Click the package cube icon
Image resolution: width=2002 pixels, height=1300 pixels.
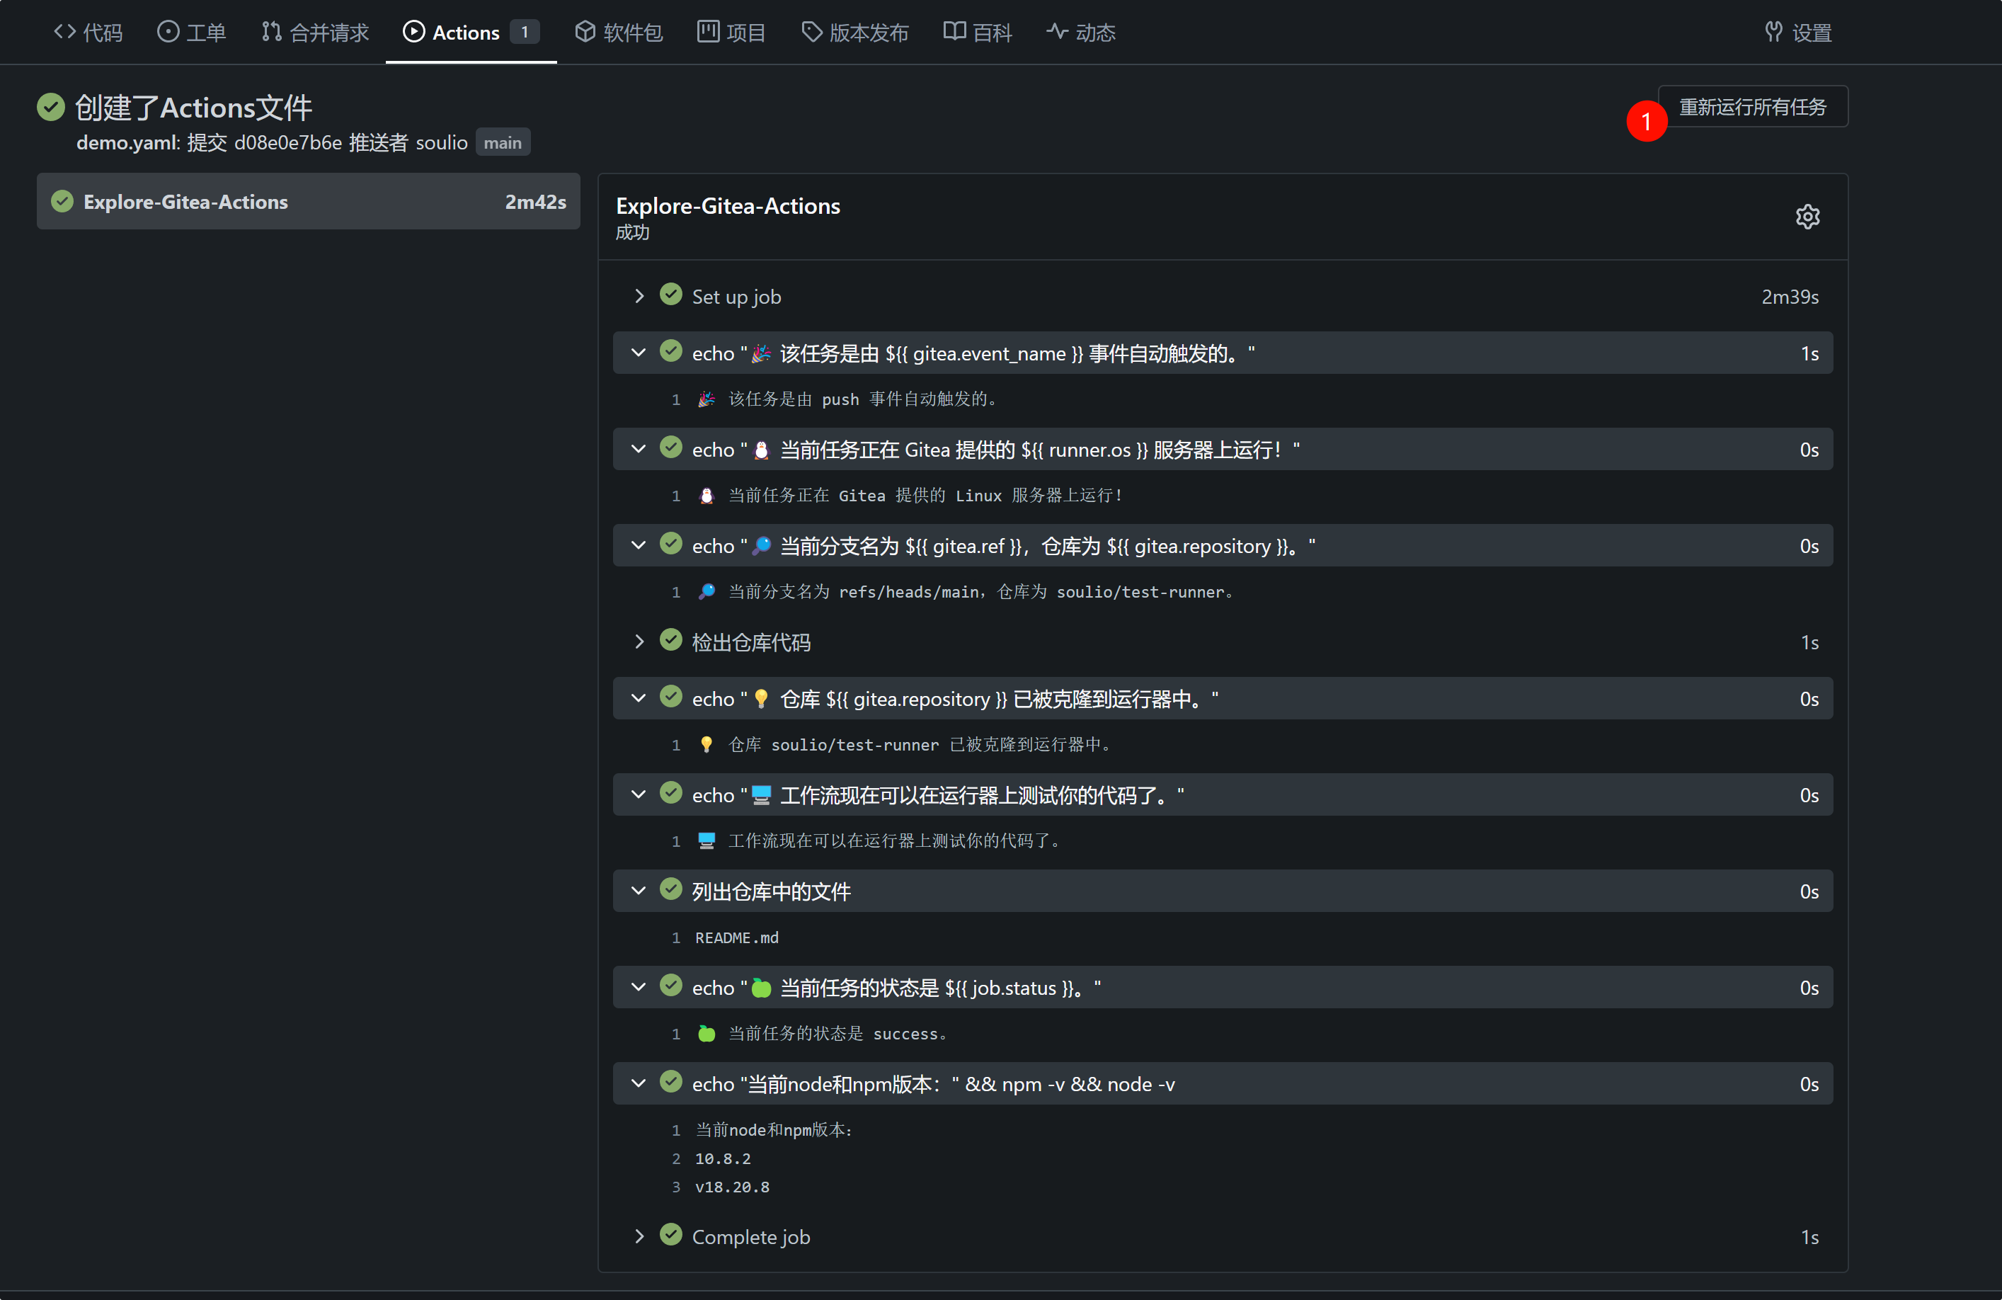(x=585, y=32)
